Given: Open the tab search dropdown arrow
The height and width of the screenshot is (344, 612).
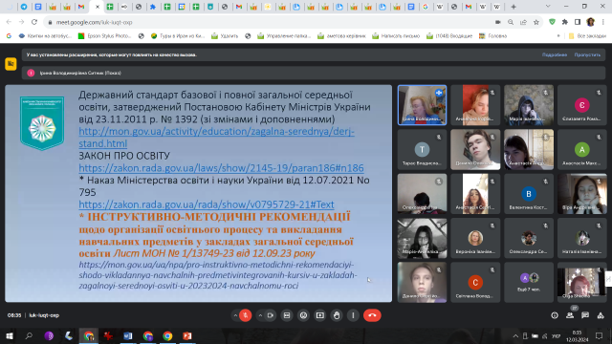Looking at the screenshot, I should pyautogui.click(x=548, y=7).
